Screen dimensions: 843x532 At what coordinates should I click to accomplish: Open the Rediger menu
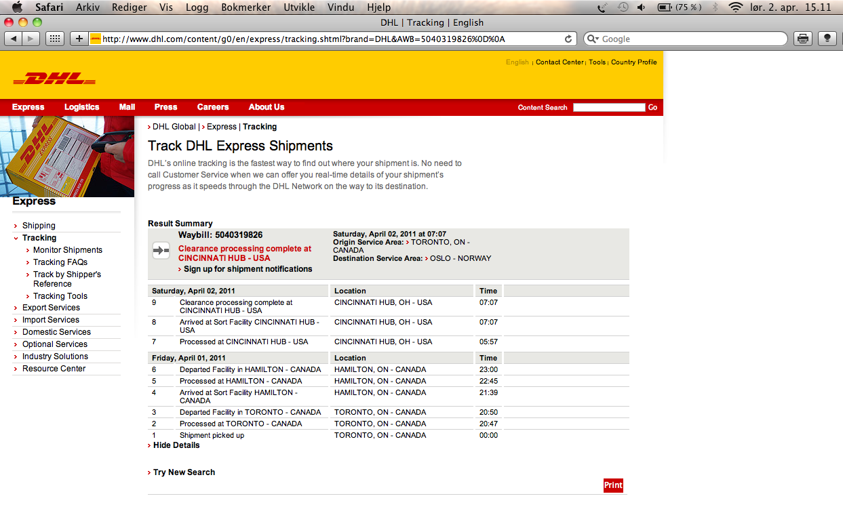tap(129, 7)
